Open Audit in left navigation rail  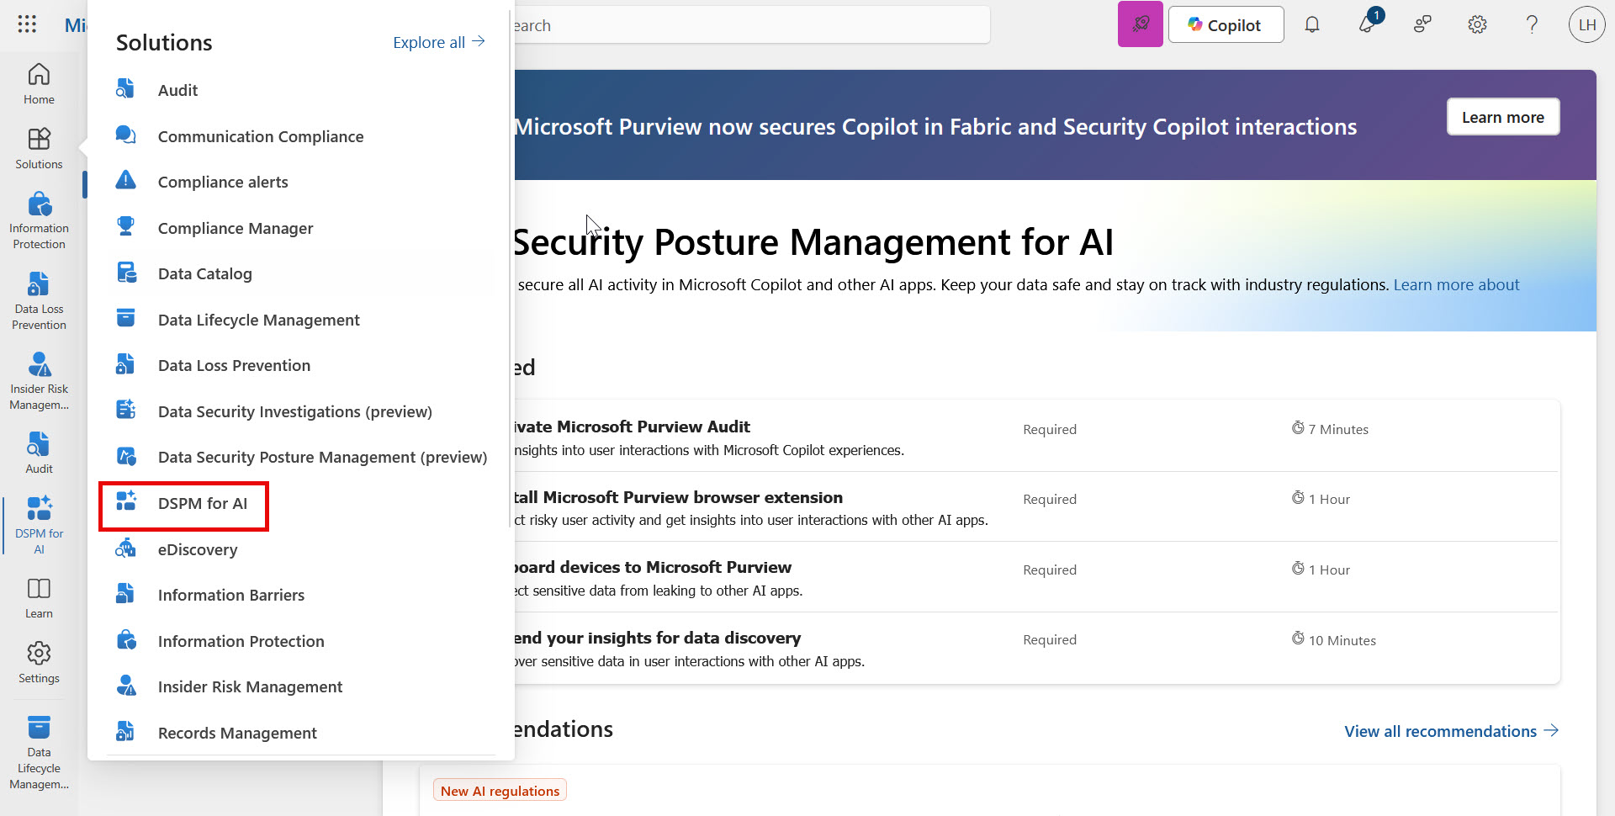point(39,453)
